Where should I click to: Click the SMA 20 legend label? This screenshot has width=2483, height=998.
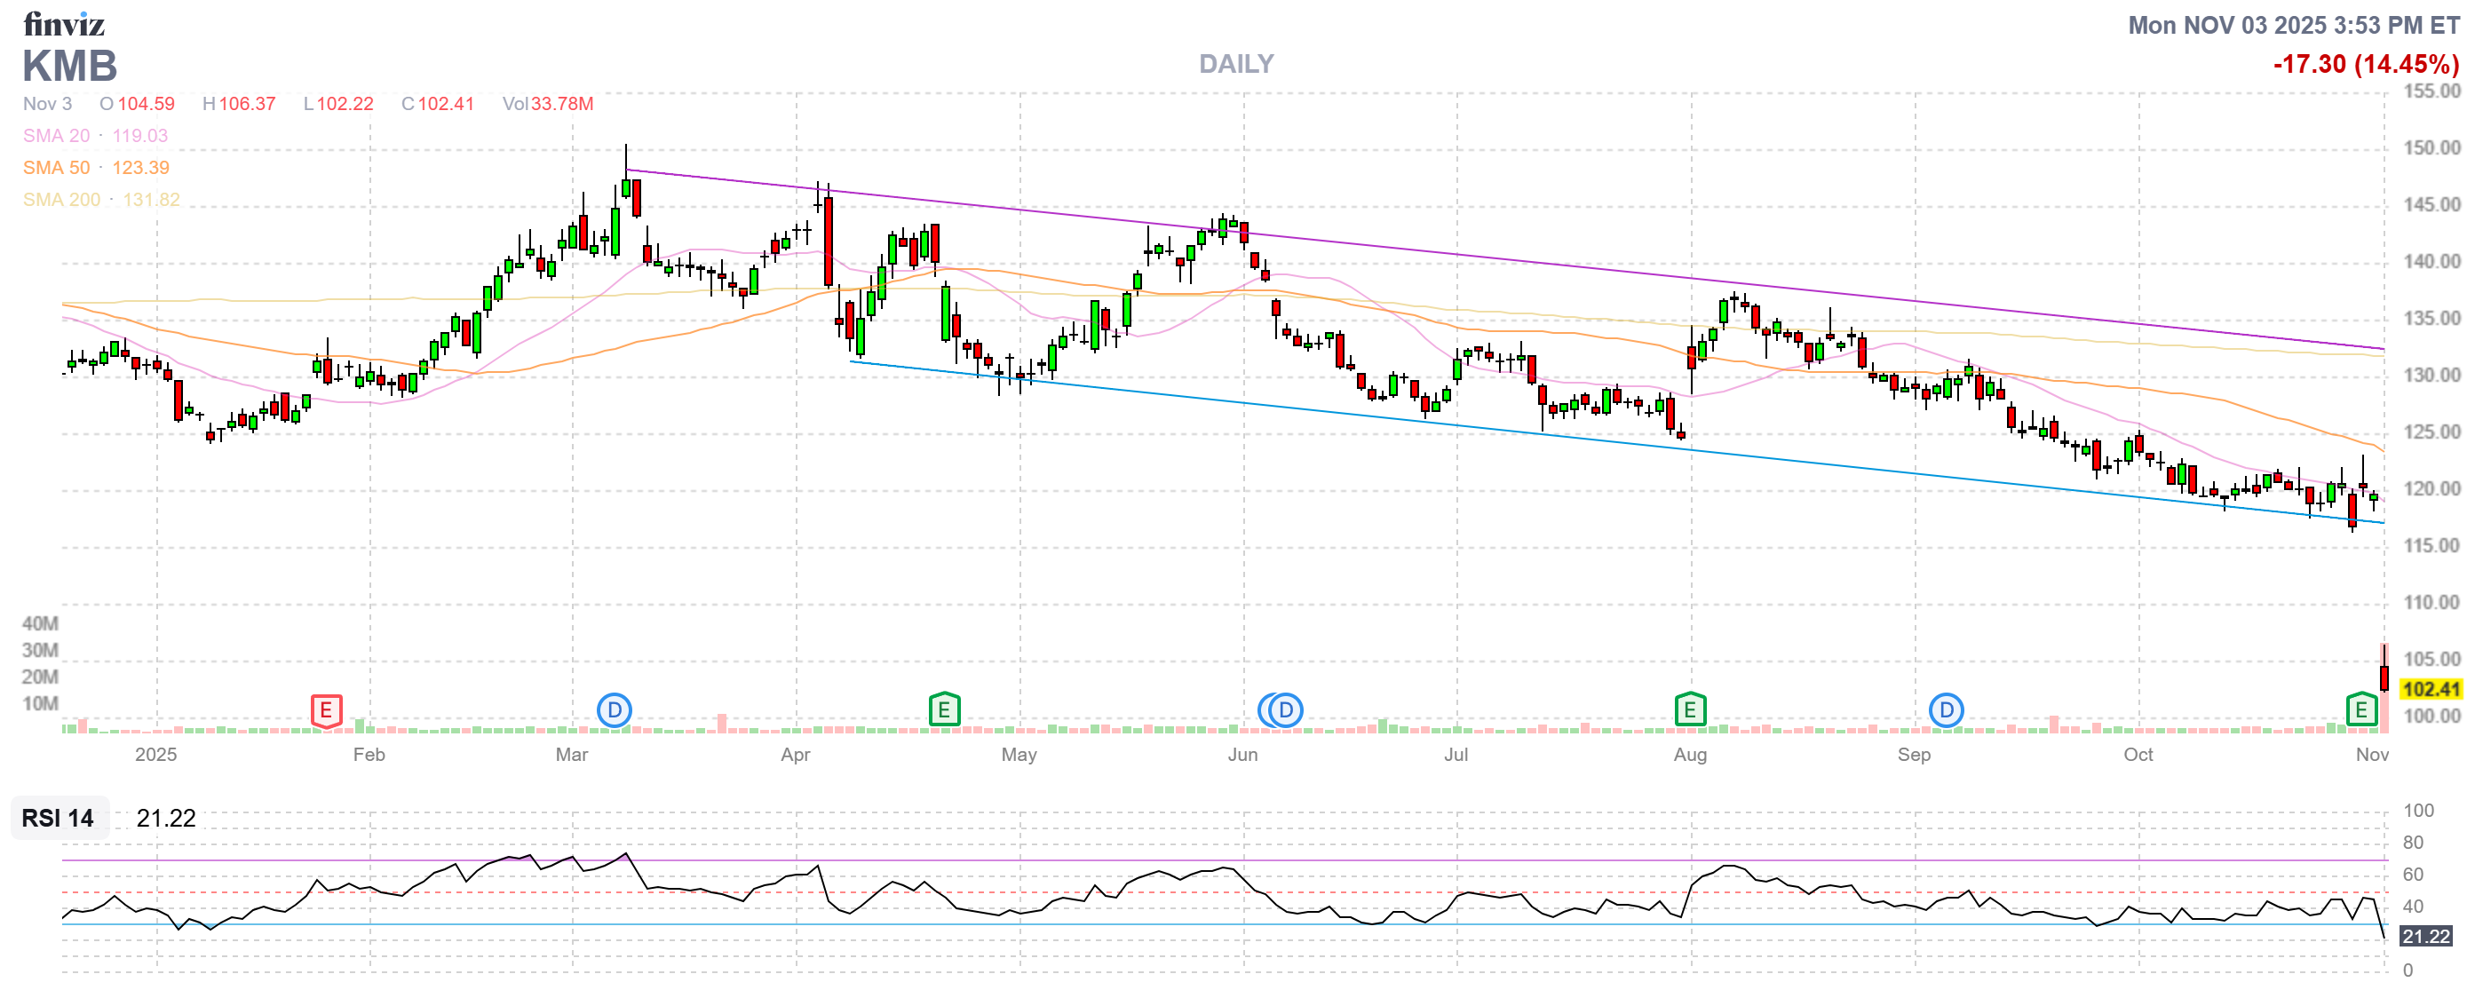(56, 136)
